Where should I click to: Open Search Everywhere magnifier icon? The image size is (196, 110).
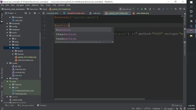coord(184,9)
